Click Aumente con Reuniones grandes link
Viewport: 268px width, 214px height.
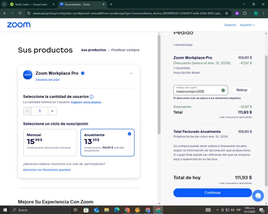click(47, 170)
